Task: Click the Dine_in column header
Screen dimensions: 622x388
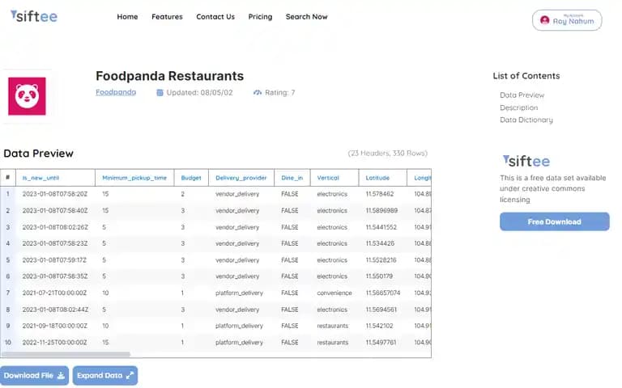Action: (292, 178)
